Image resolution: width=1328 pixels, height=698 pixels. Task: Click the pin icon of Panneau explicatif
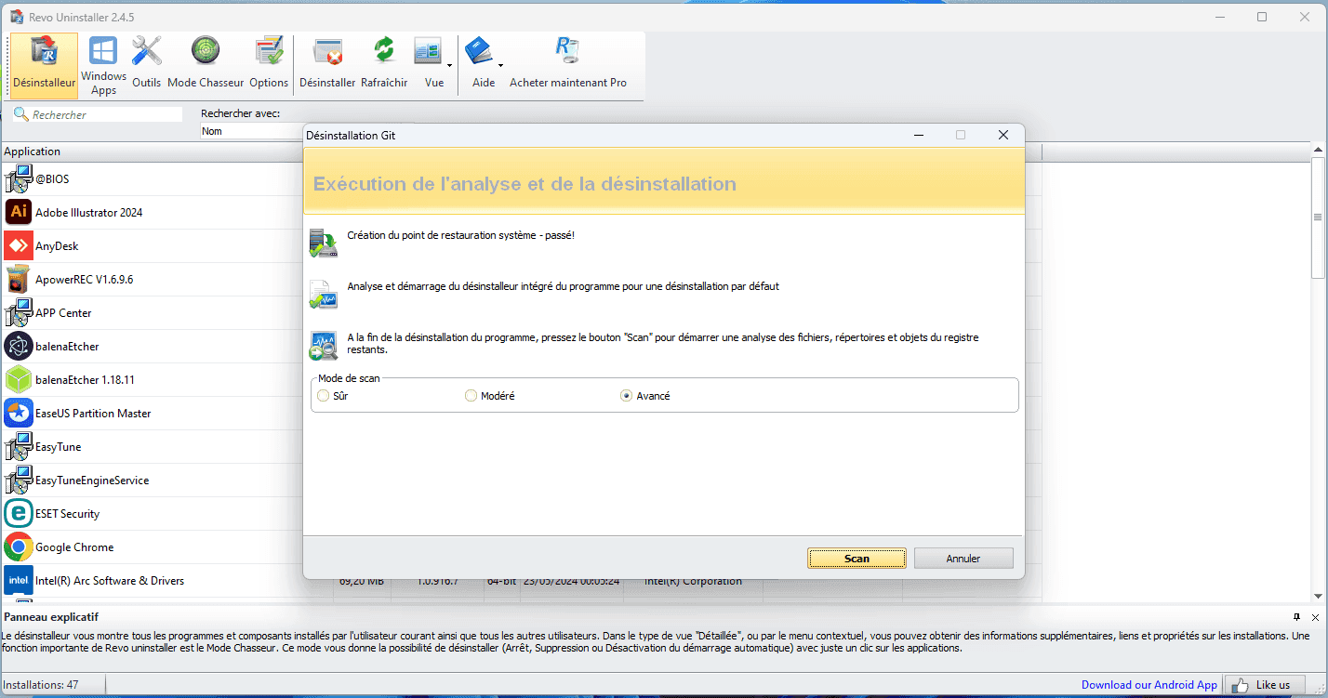tap(1296, 617)
